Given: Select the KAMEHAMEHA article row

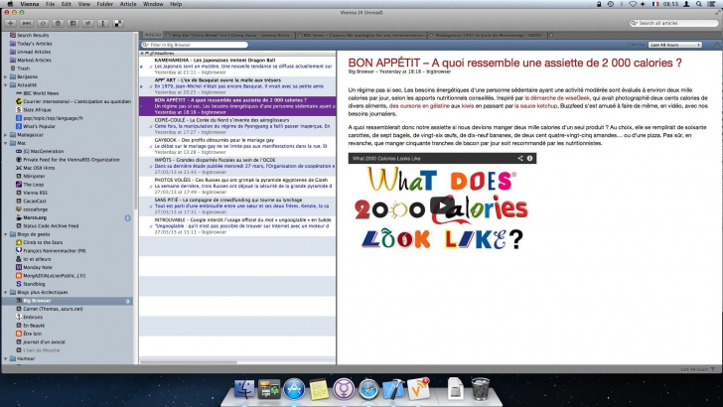Looking at the screenshot, I should click(x=237, y=67).
